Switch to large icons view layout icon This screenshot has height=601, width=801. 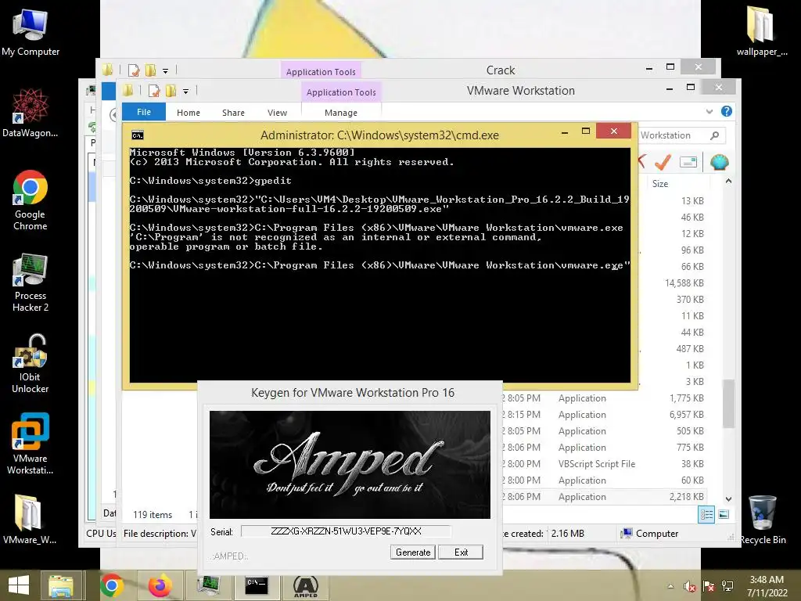pos(724,515)
